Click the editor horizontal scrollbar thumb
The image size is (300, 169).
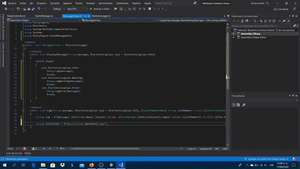[105, 148]
